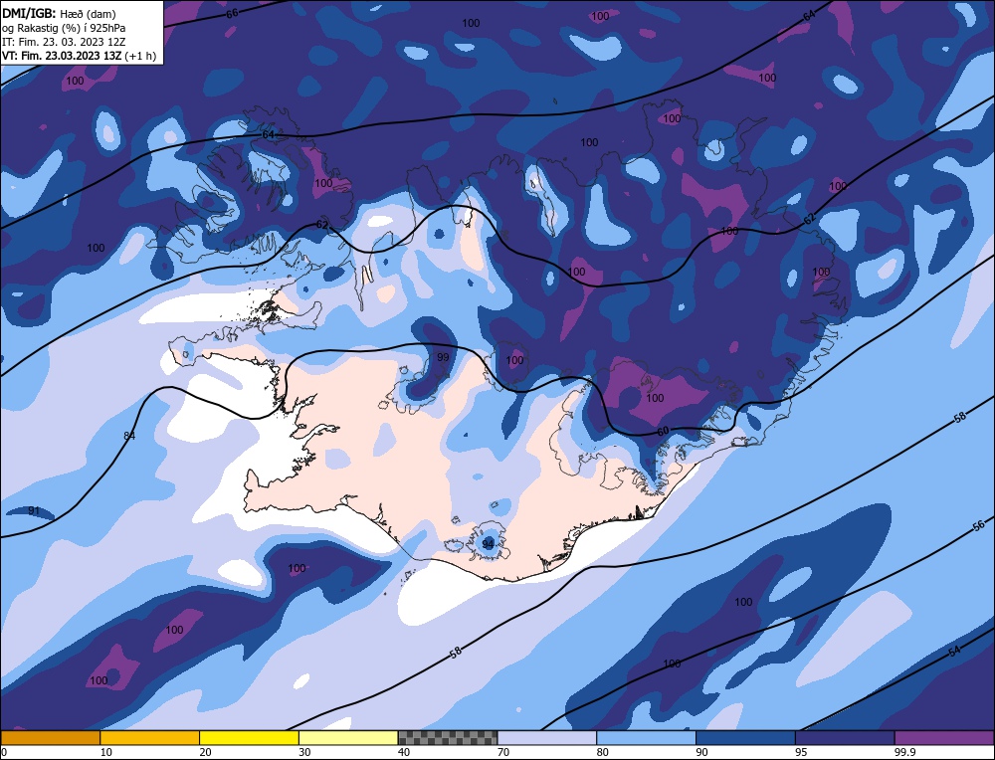The height and width of the screenshot is (760, 995).
Task: Click the dark navy 95–99.9 legend swatch
Action: 845,738
